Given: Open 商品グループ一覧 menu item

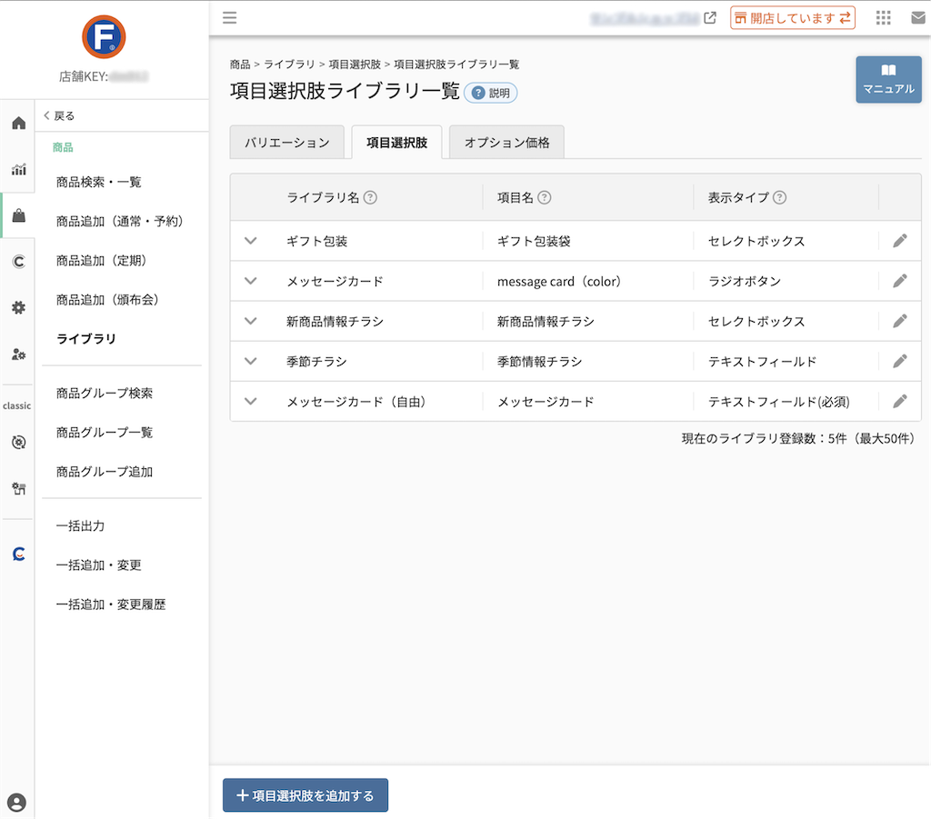Looking at the screenshot, I should (105, 433).
